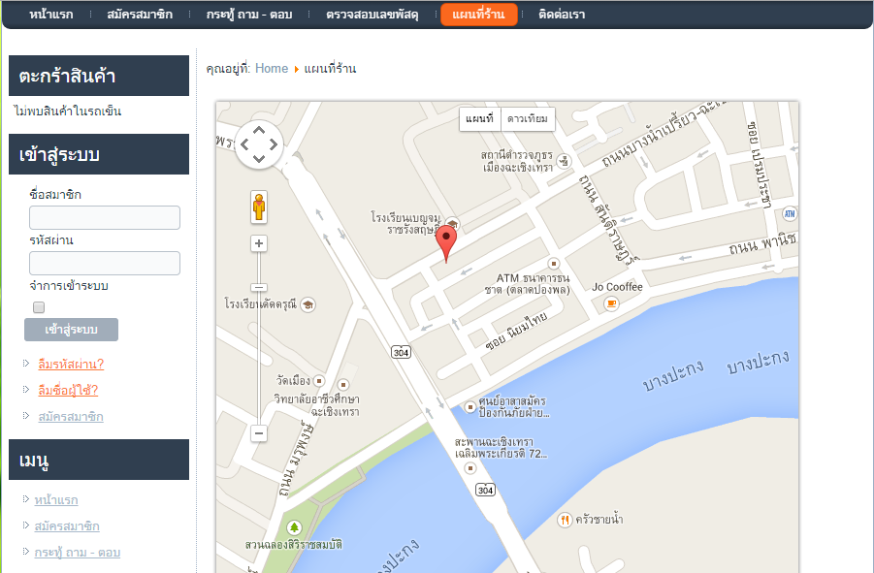The image size is (874, 573).
Task: Zoom in with the map plus button
Action: 259,243
